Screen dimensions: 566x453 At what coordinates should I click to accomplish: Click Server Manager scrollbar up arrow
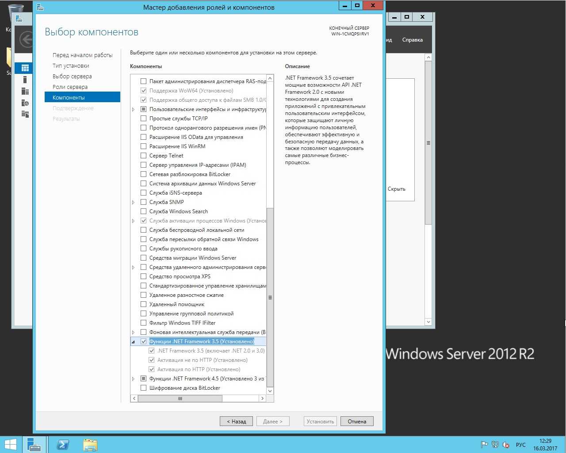pyautogui.click(x=428, y=58)
